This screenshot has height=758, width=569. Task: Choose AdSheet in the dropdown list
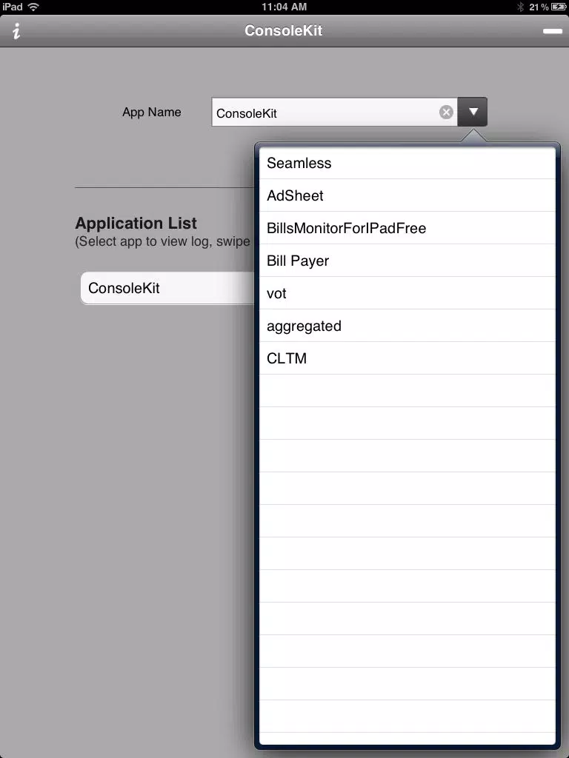(x=407, y=195)
